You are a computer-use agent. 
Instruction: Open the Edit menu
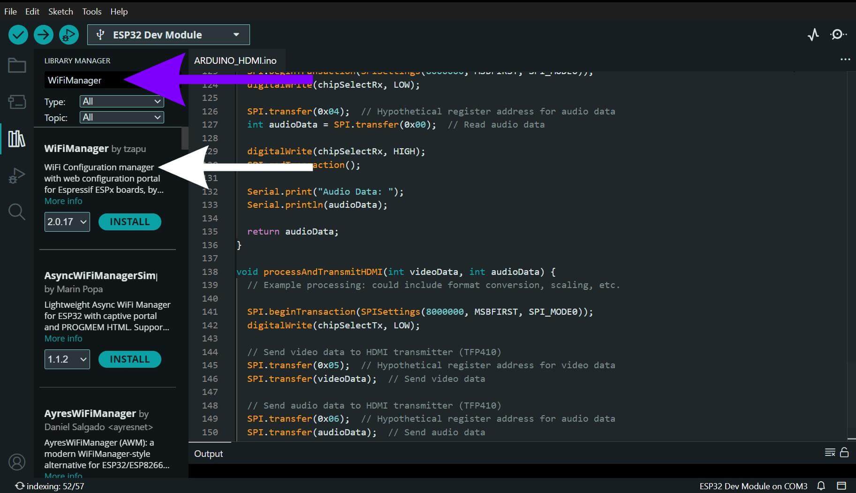click(32, 11)
